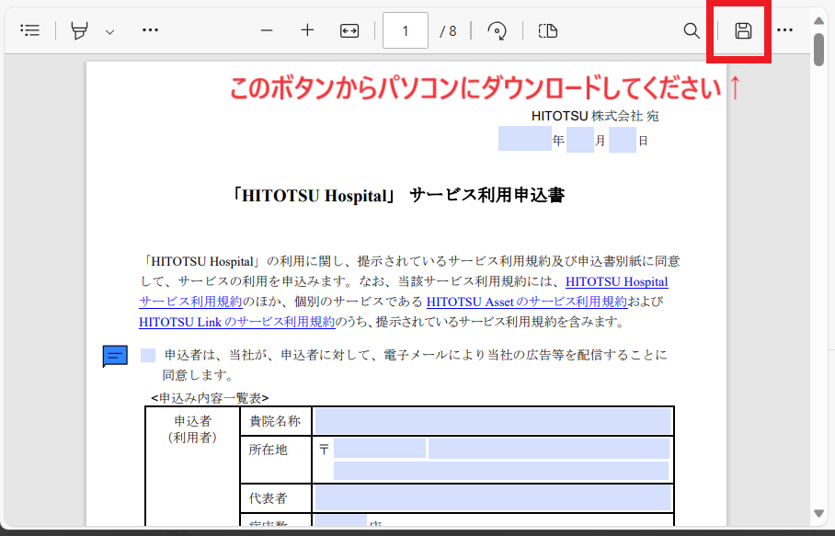Select the highlighter tool
Viewport: 835px width, 536px height.
(80, 30)
